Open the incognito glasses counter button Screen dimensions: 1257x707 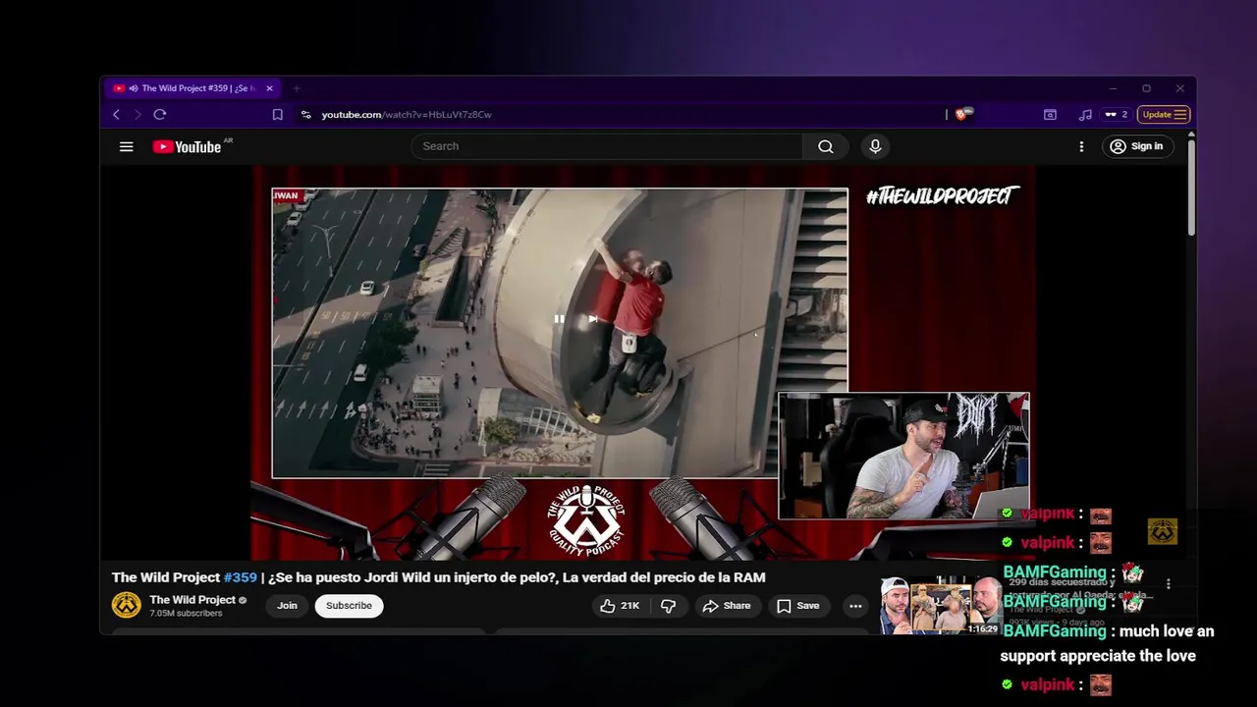click(x=1117, y=115)
